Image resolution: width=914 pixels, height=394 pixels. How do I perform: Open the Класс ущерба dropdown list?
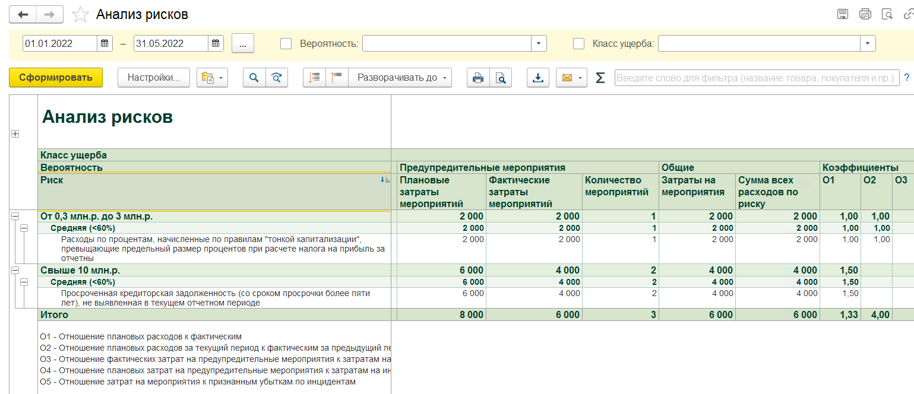click(868, 43)
